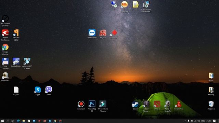Open Steam desktop shortcut
The width and height of the screenshot is (219, 123).
pyautogui.click(x=136, y=105)
